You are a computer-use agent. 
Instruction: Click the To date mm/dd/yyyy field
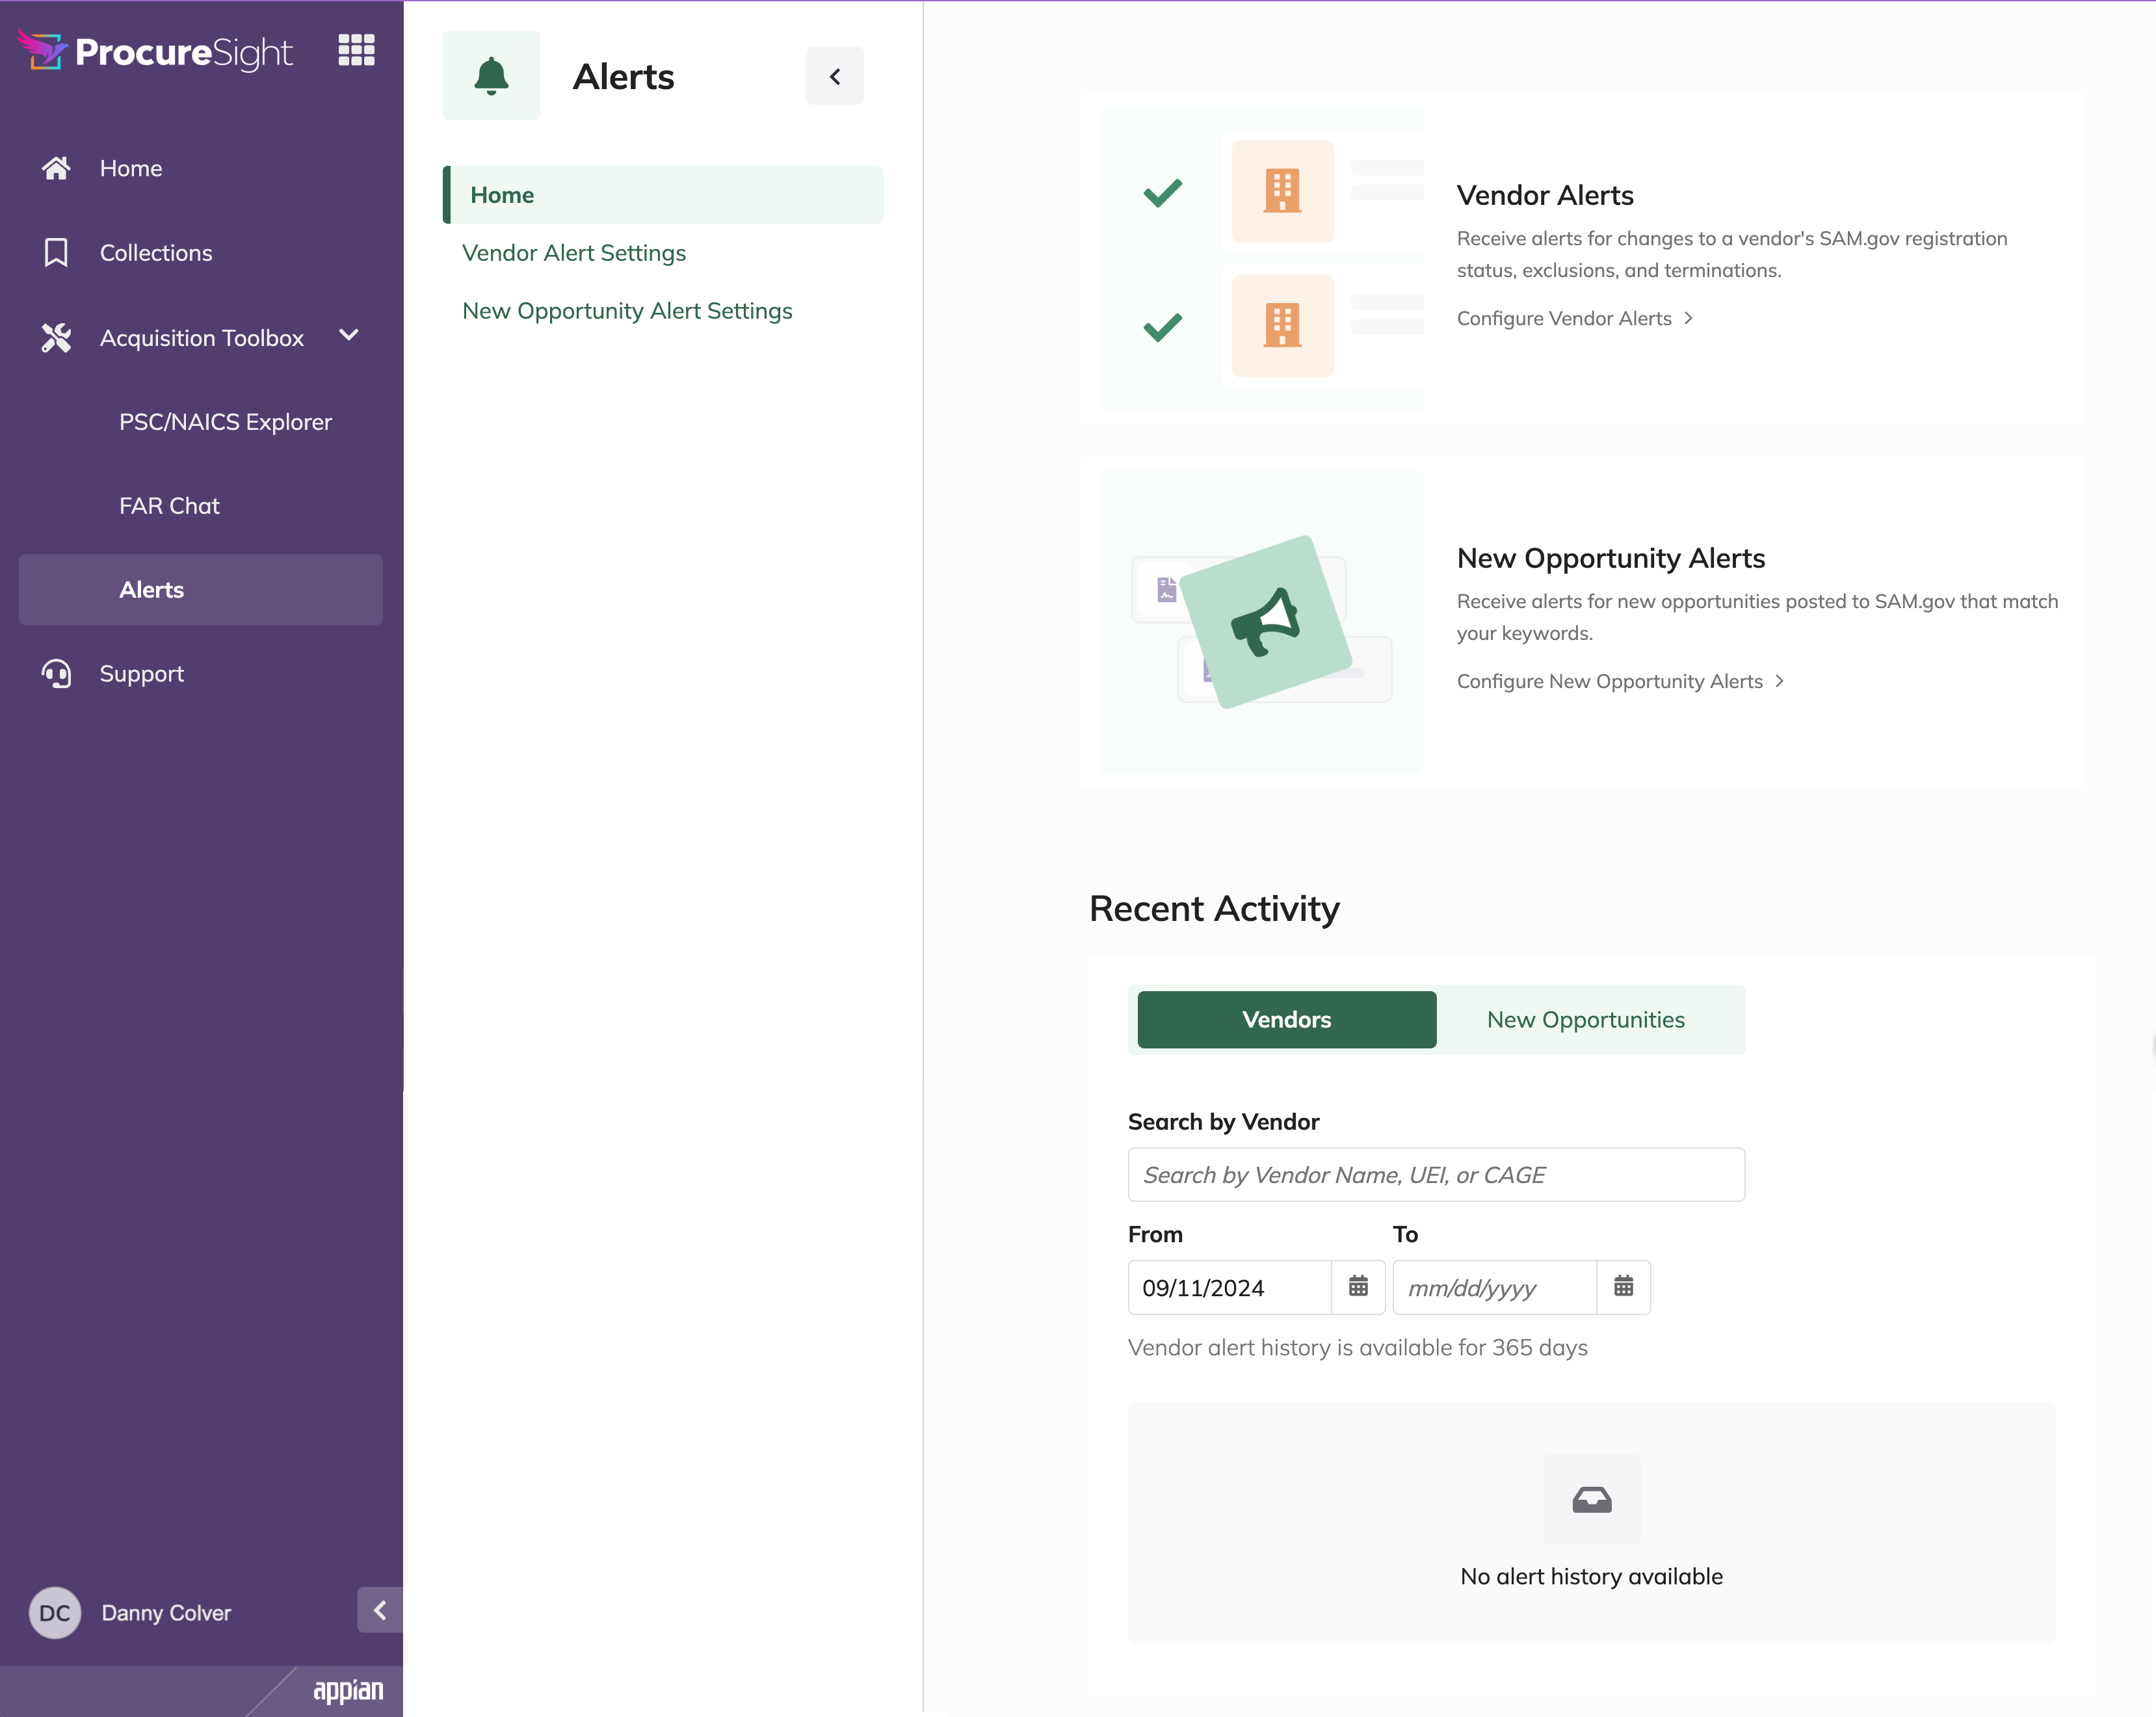click(x=1494, y=1288)
